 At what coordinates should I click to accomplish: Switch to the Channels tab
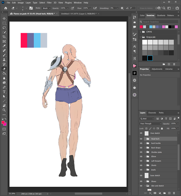(152, 113)
